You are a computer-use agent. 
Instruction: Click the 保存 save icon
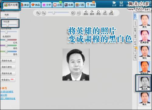click(x=121, y=4)
